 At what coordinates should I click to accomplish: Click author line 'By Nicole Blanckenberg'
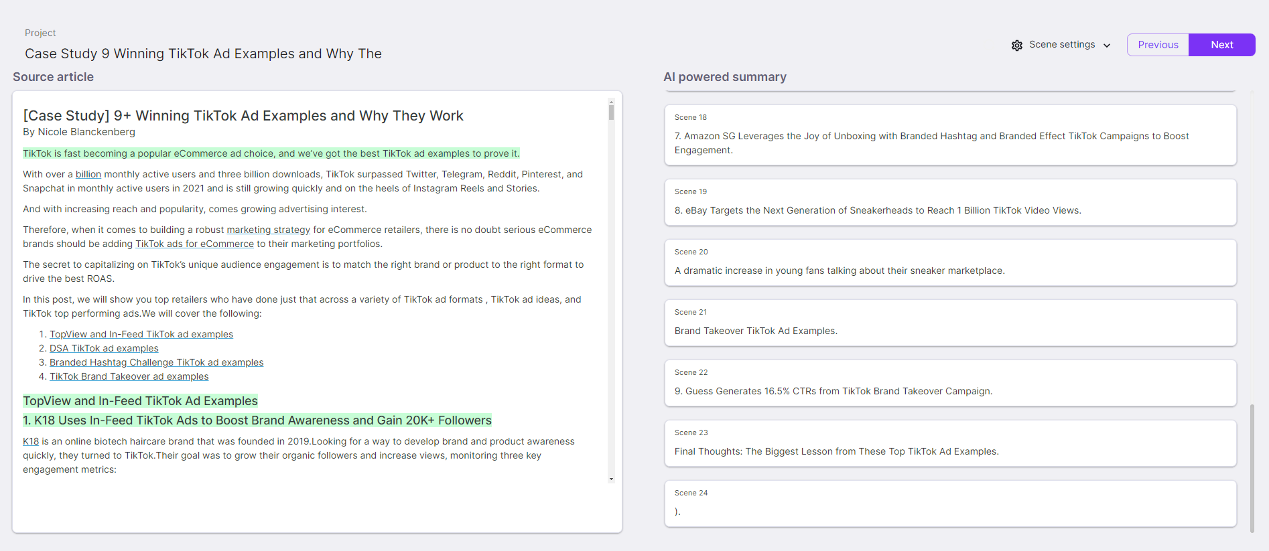(79, 132)
